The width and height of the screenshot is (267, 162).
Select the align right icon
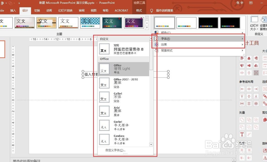point(256,58)
